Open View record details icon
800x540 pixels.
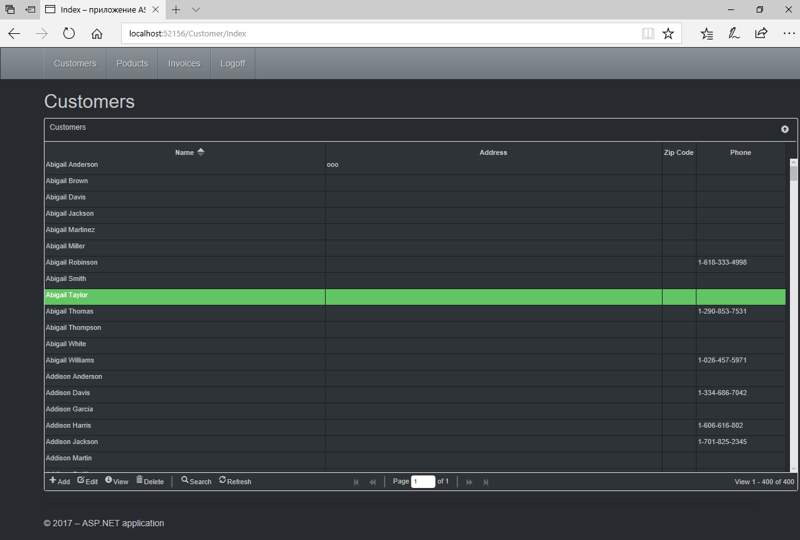coord(109,480)
